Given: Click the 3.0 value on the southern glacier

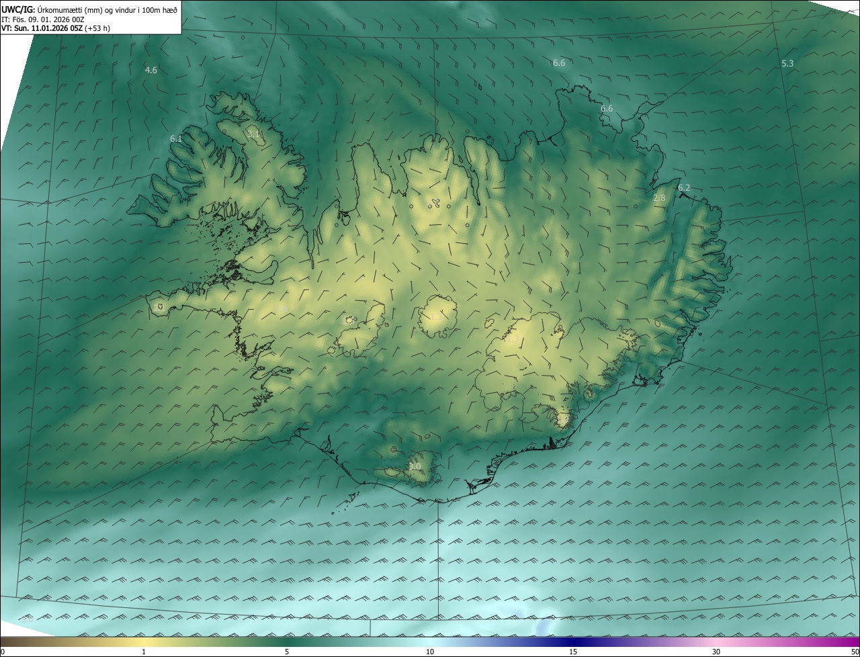Looking at the screenshot, I should (x=415, y=466).
